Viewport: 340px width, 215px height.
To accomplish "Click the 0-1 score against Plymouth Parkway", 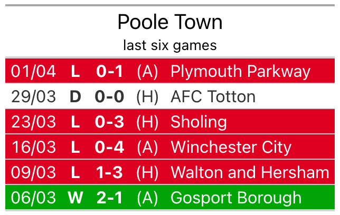I will tap(109, 71).
